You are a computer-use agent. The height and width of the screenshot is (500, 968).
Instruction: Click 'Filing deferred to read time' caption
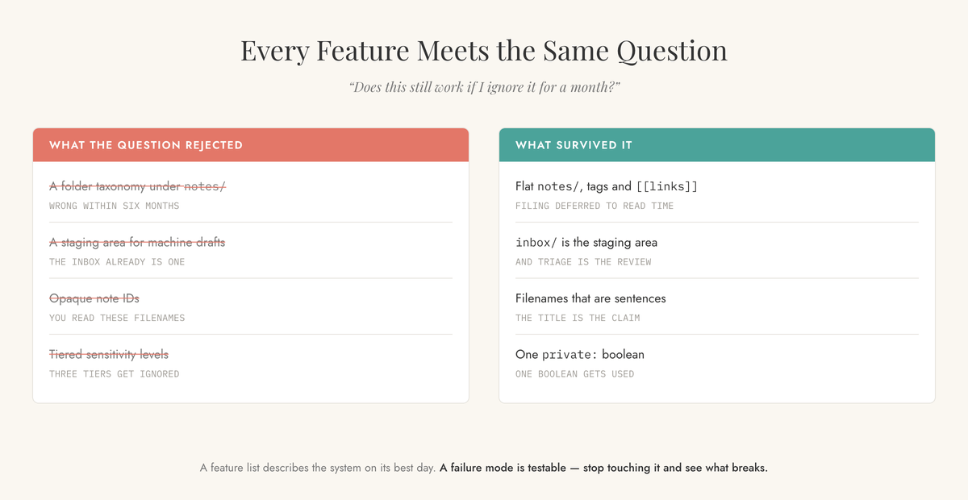(x=595, y=206)
